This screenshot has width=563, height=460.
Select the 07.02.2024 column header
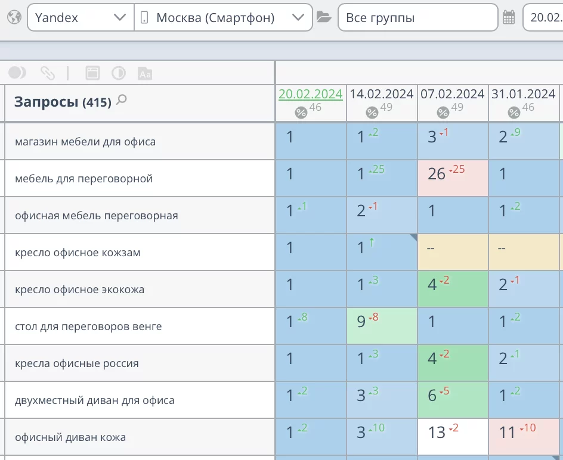[452, 94]
